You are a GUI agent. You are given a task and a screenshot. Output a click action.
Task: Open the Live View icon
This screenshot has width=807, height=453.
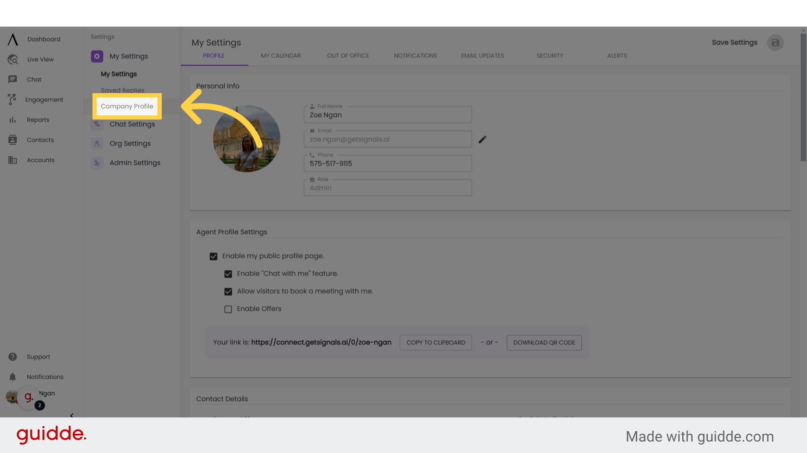pos(13,60)
